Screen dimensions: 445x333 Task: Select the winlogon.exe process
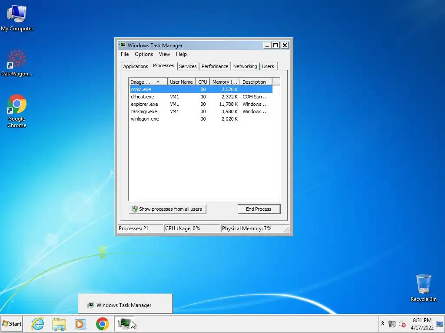point(201,119)
